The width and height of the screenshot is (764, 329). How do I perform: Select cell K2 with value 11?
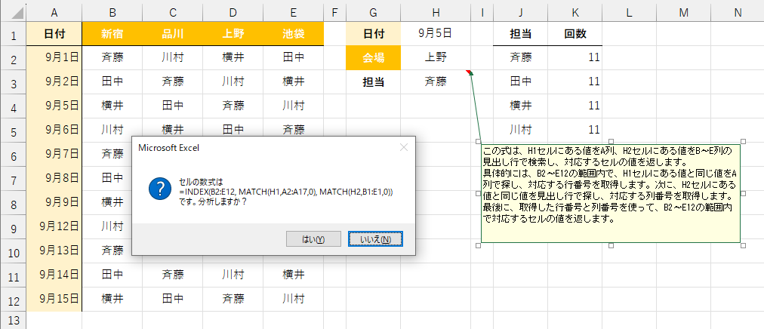pos(575,58)
